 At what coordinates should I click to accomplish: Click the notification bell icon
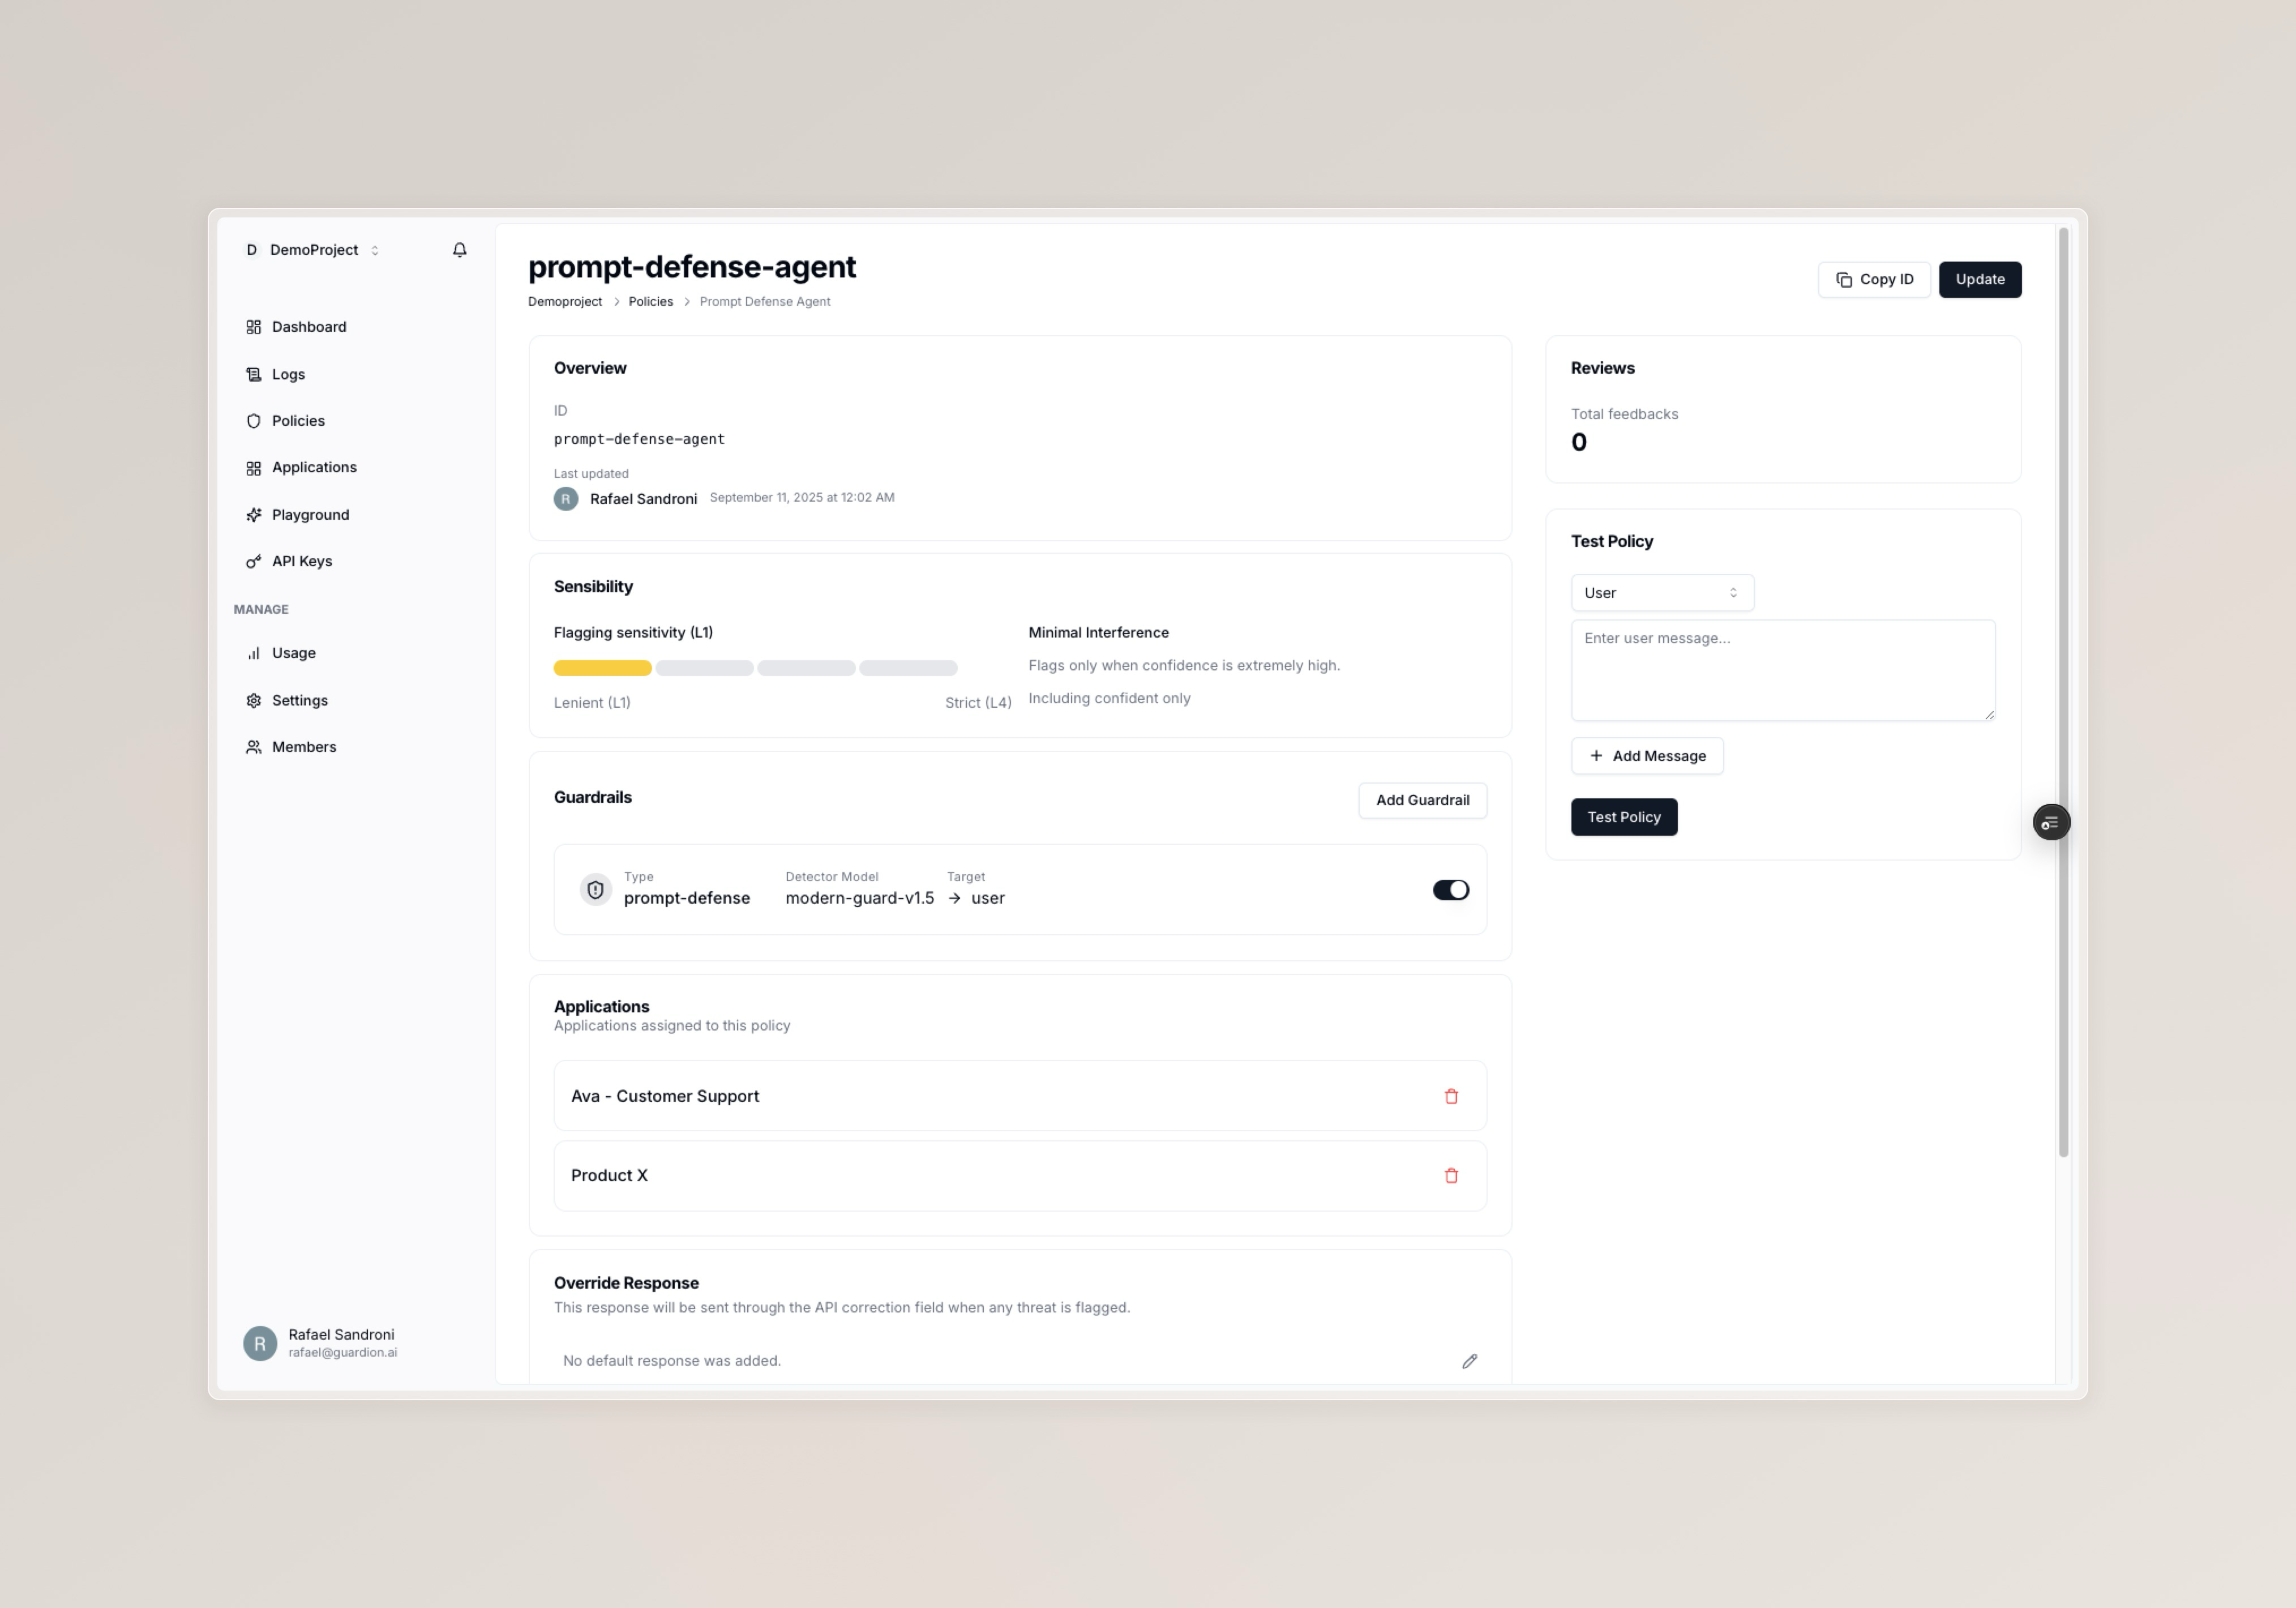459,250
